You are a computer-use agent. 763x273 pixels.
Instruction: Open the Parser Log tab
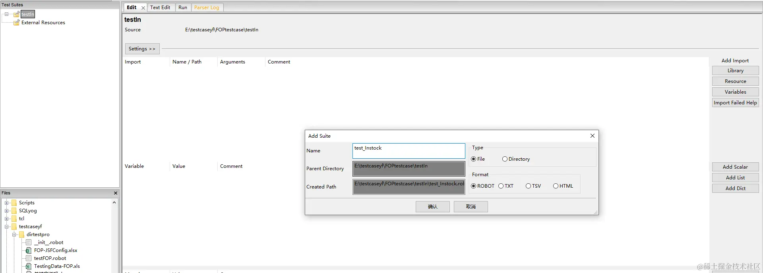207,8
